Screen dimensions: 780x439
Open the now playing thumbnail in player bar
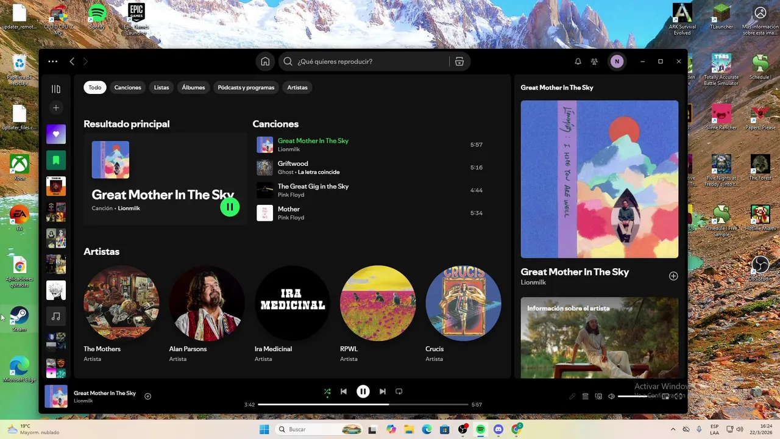tap(56, 396)
